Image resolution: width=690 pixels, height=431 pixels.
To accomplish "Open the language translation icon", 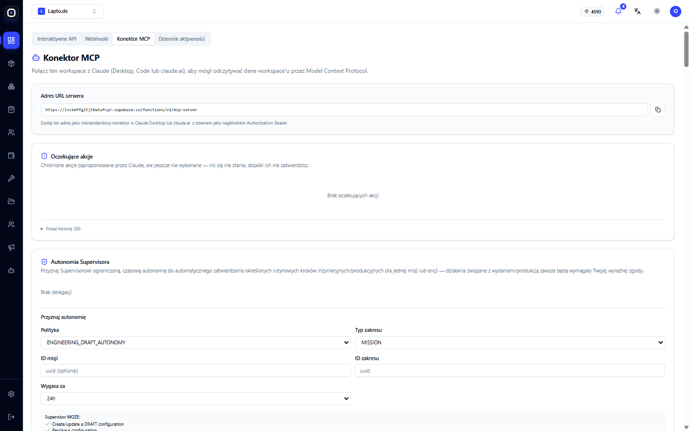I will (x=638, y=11).
